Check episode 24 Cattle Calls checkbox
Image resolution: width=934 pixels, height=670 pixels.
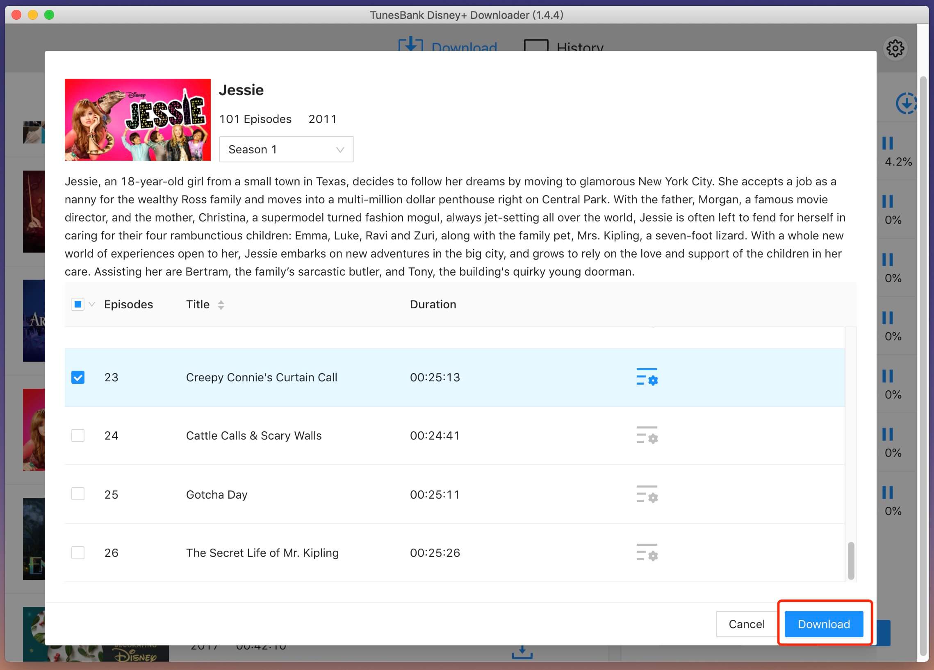[78, 435]
